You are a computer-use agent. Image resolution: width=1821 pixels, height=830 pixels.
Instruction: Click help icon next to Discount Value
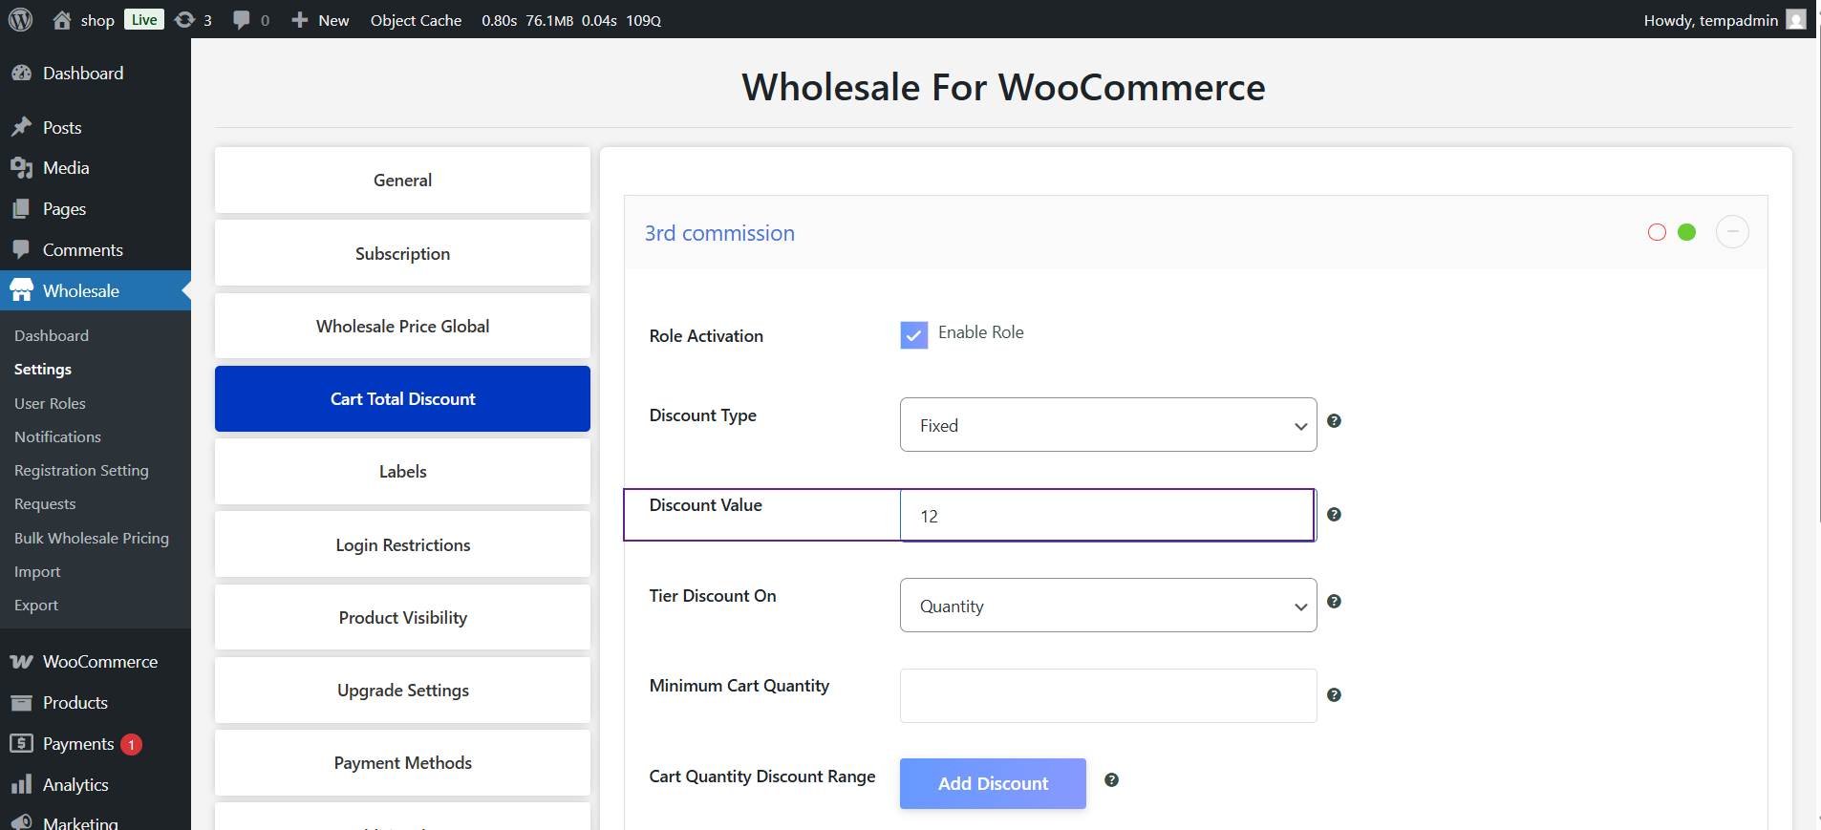pos(1335,515)
